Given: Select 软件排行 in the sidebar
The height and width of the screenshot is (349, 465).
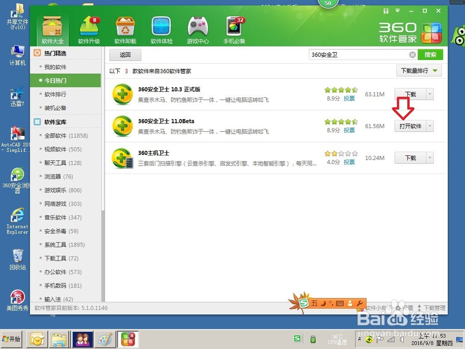Looking at the screenshot, I should click(55, 93).
